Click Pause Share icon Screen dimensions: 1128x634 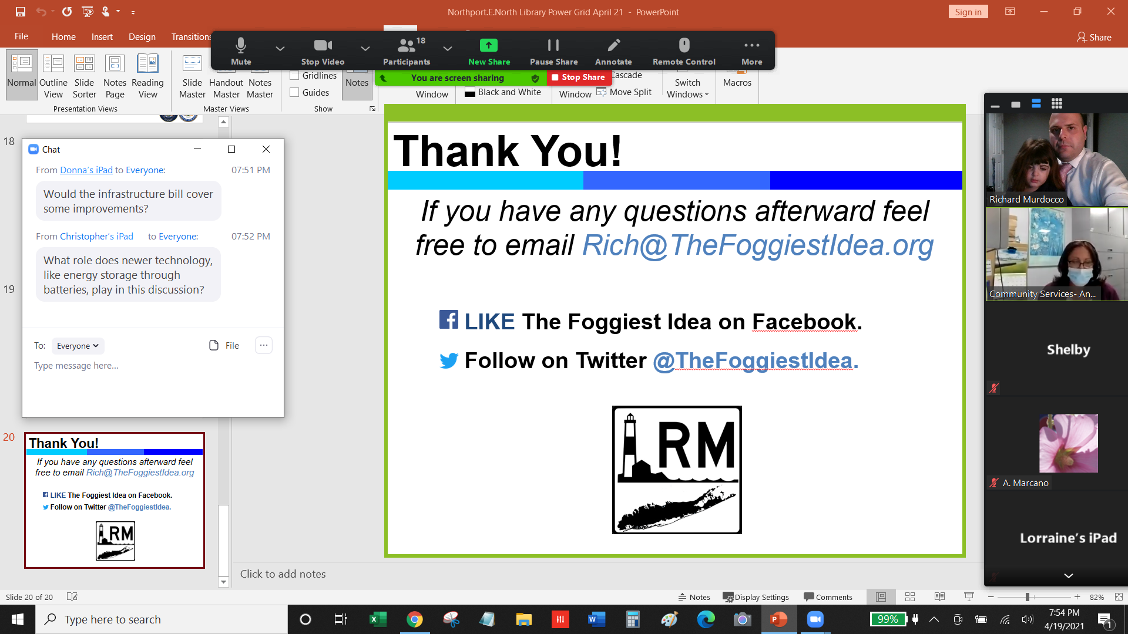tap(553, 45)
